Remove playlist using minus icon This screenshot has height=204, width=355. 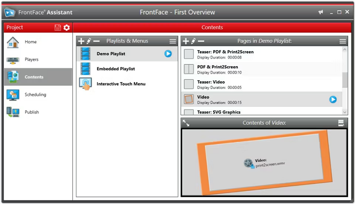[x=96, y=41]
